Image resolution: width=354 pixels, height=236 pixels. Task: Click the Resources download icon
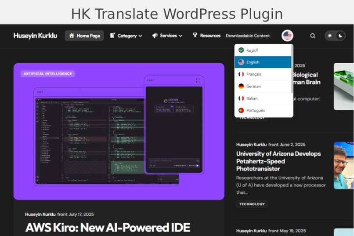pyautogui.click(x=195, y=35)
